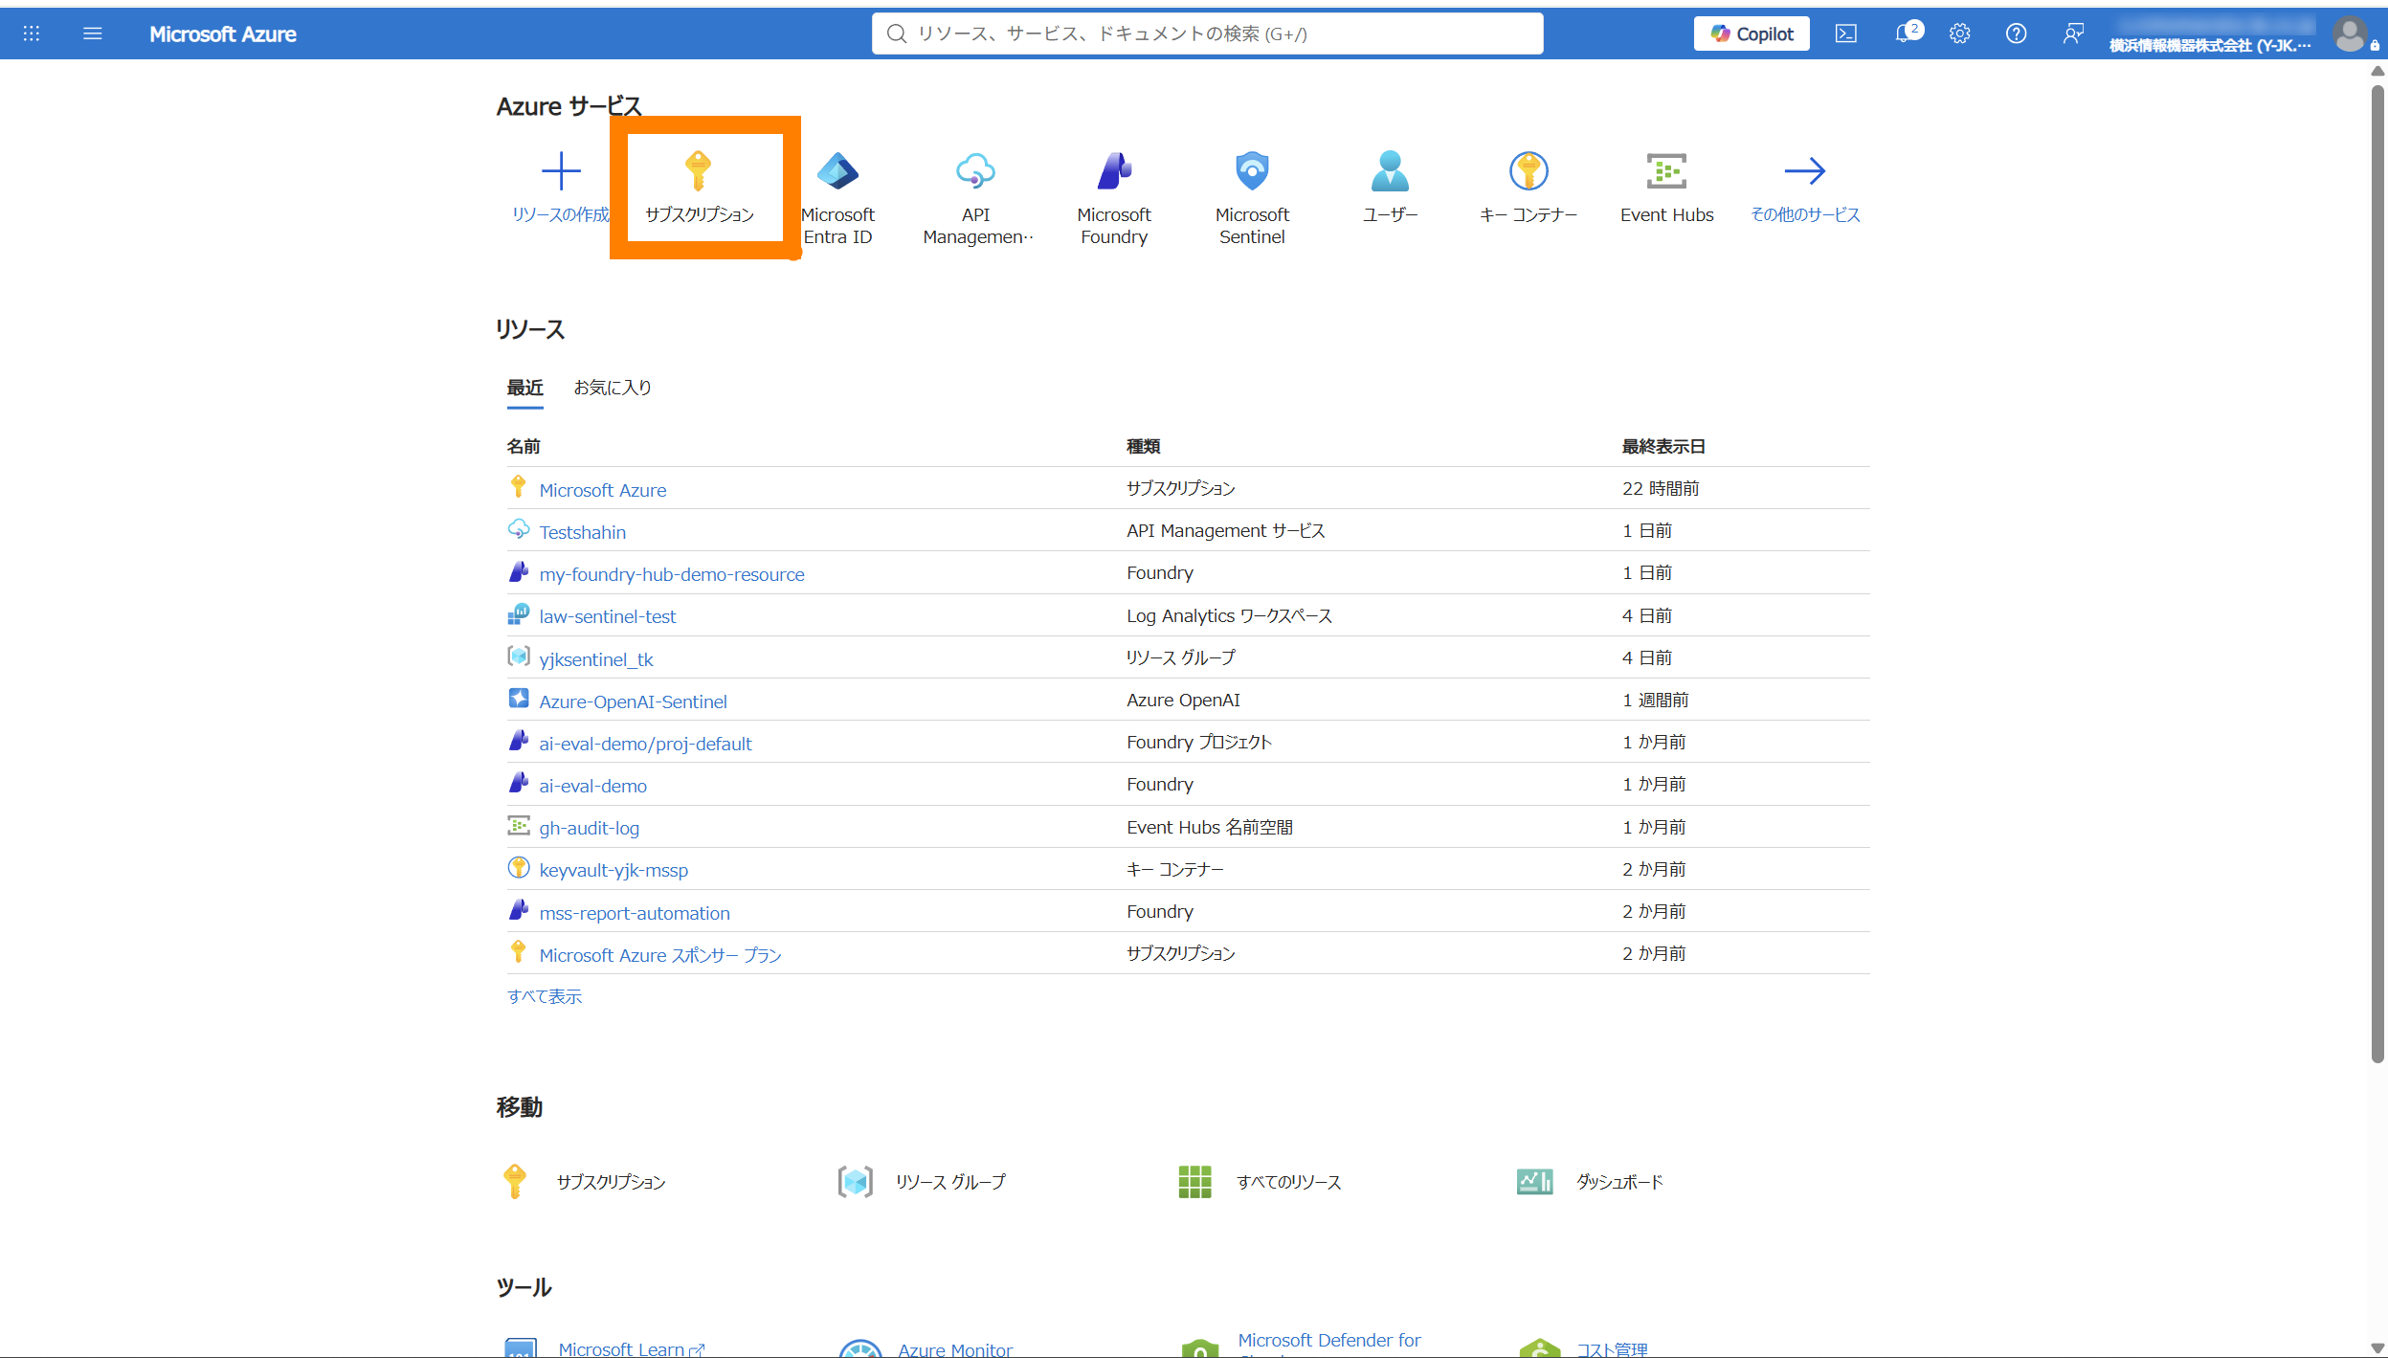Click リソース グループ icon in 移動 section

tap(855, 1182)
